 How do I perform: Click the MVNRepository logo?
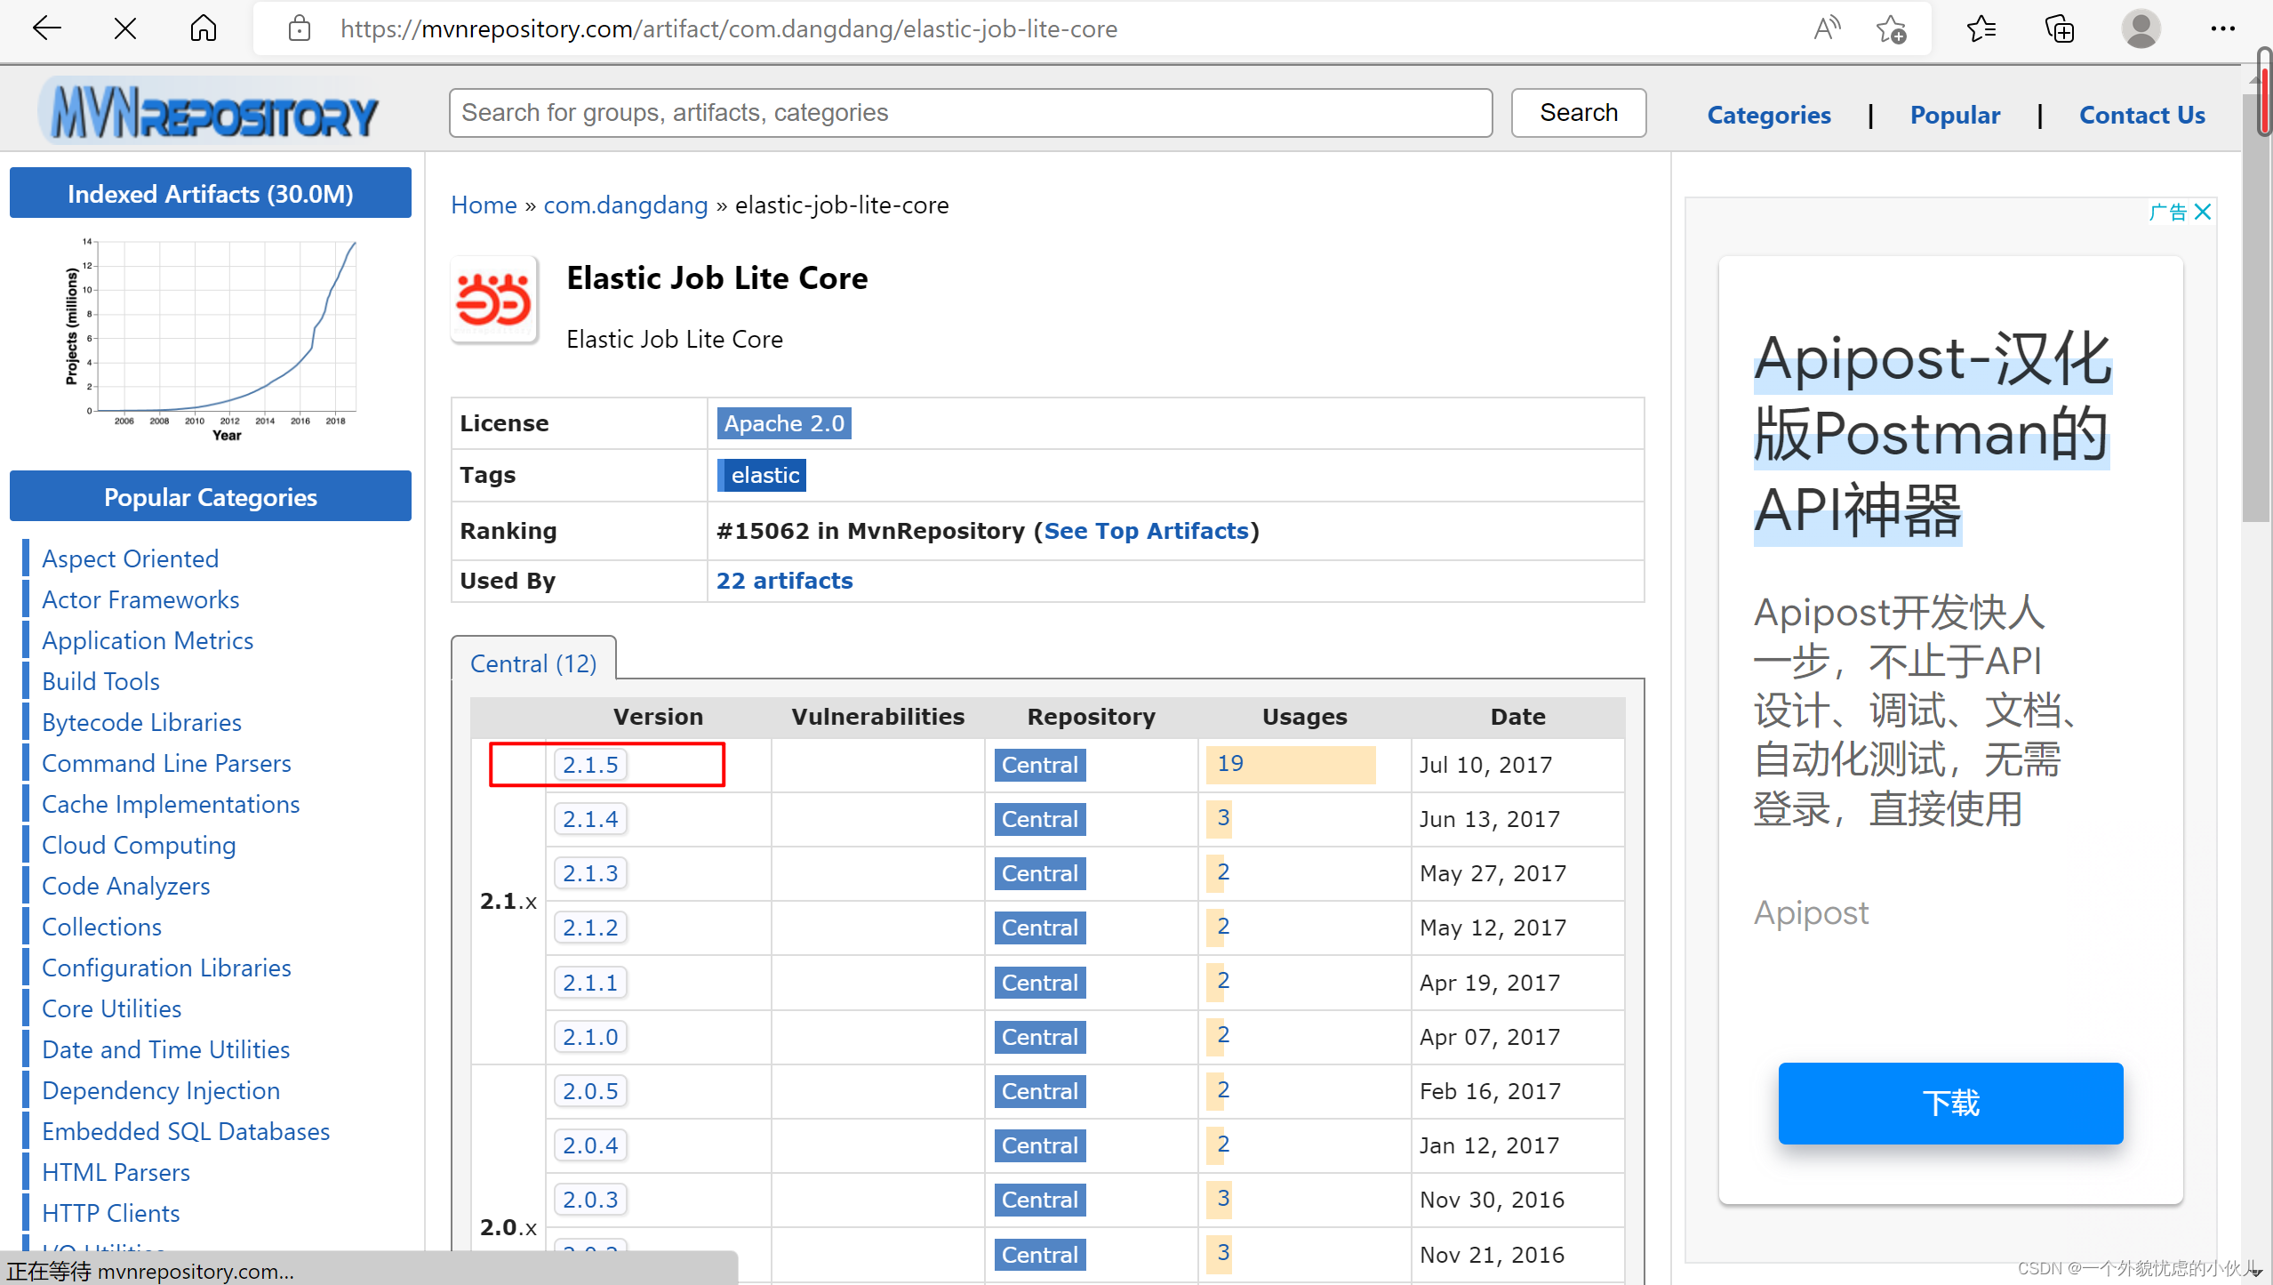pyautogui.click(x=211, y=113)
